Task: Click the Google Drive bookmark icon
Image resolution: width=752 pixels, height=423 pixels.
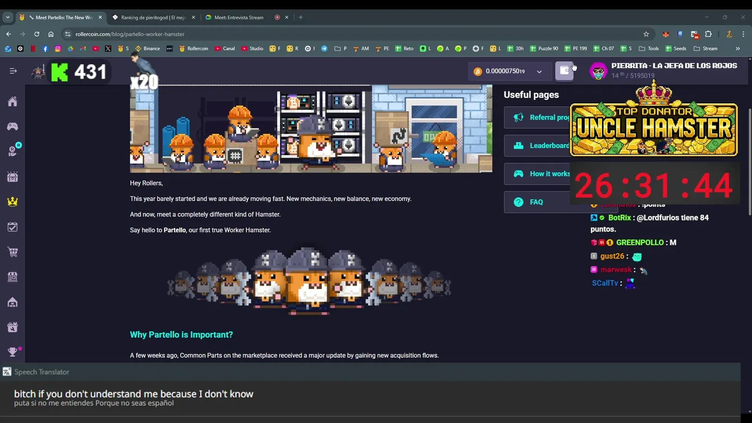Action: tap(70, 49)
